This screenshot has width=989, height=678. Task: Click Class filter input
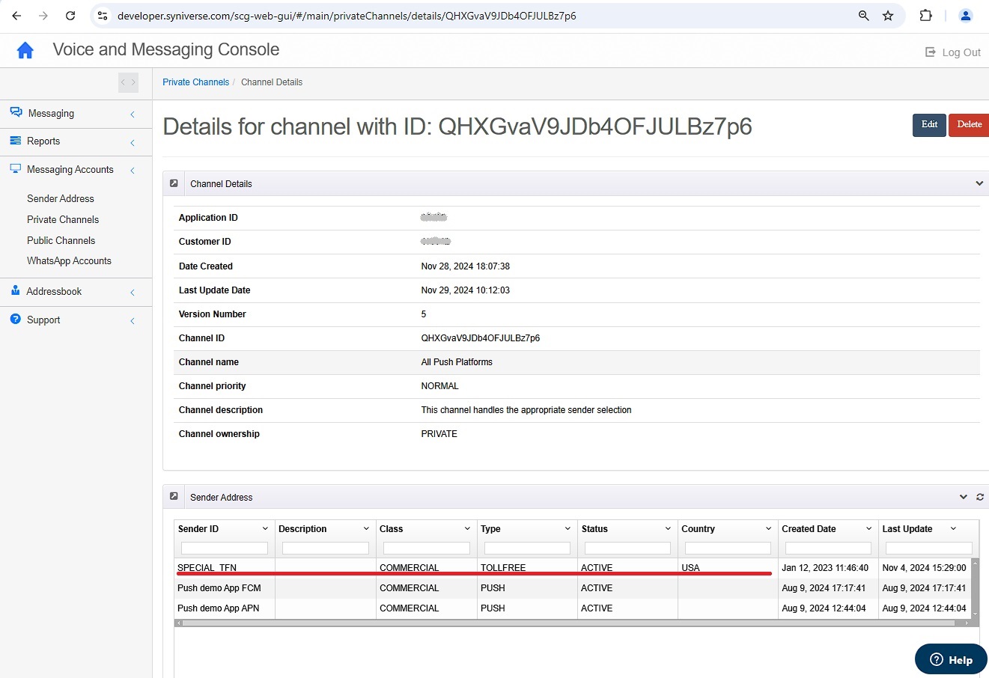pos(426,549)
